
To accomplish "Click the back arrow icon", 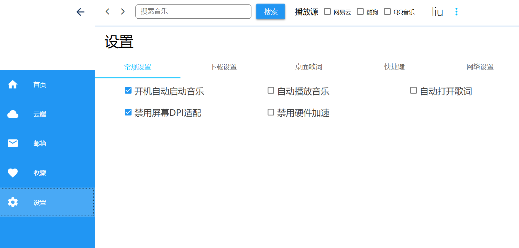I will point(80,12).
